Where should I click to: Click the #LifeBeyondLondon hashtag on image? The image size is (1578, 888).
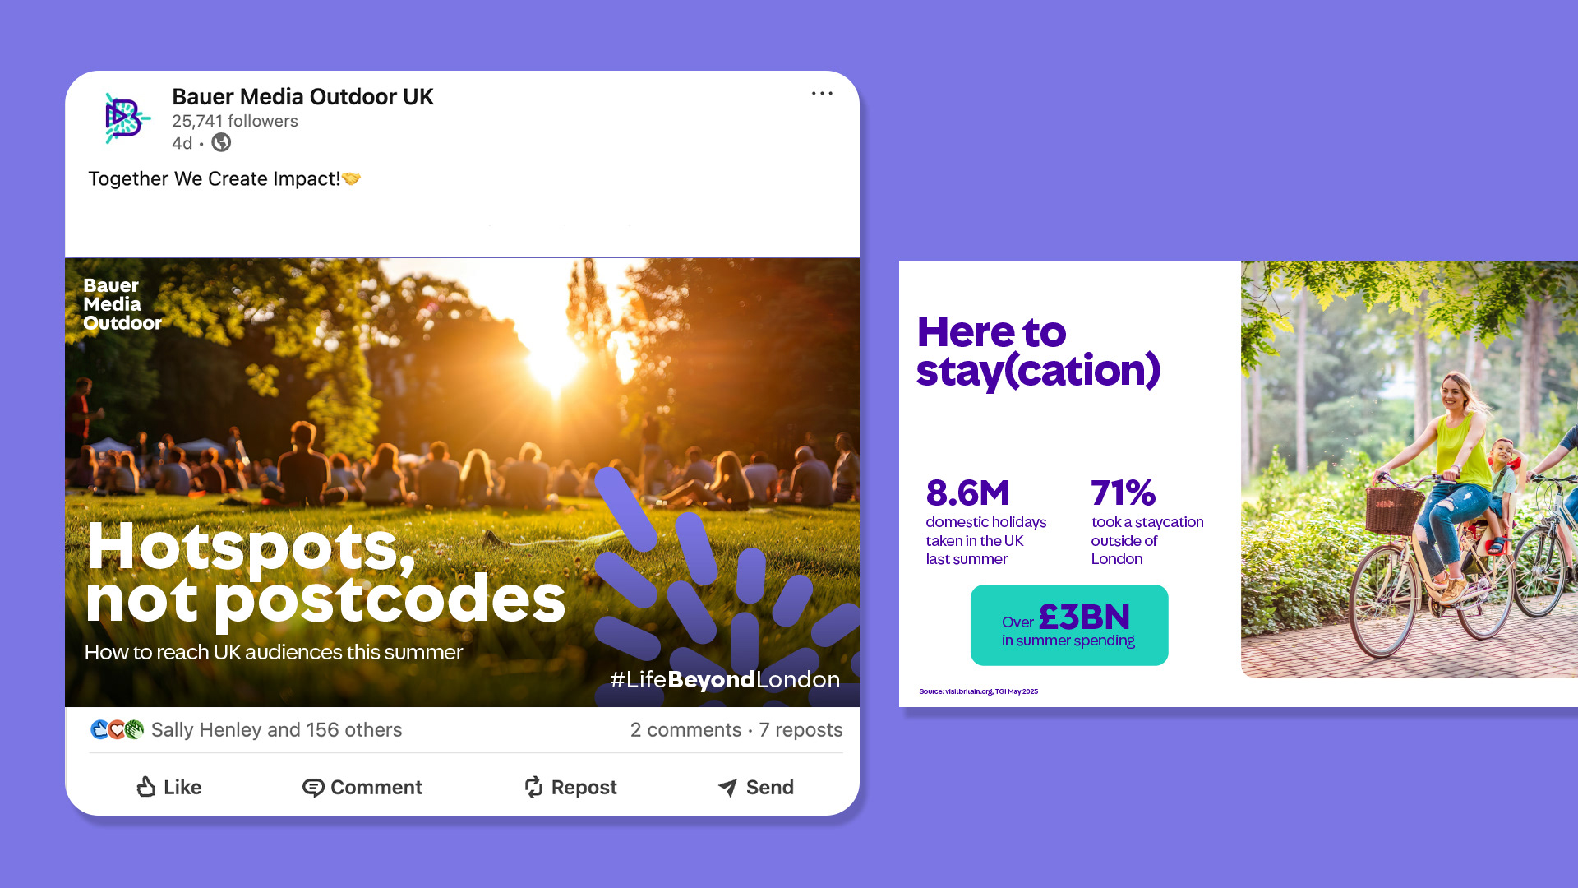point(725,679)
